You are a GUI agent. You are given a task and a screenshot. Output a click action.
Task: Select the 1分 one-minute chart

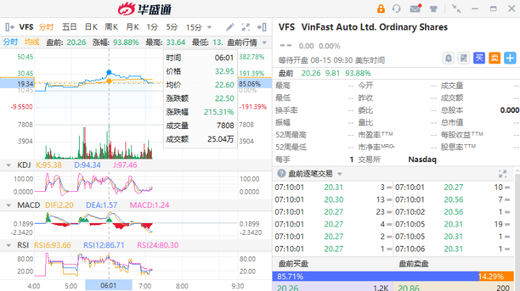(x=153, y=27)
